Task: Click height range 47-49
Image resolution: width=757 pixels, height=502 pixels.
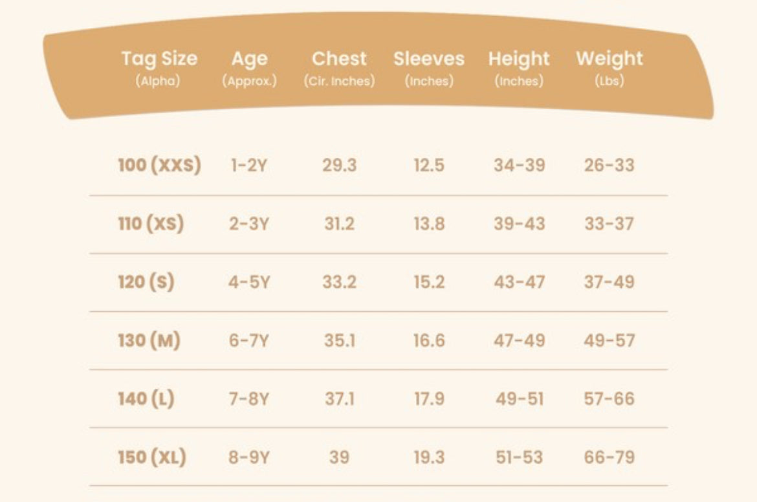Action: (519, 340)
